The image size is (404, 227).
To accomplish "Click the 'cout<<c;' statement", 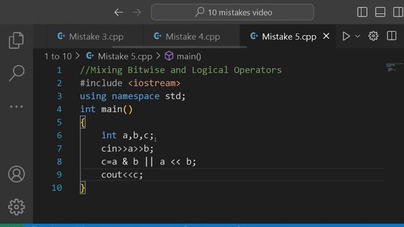I will 122,175.
